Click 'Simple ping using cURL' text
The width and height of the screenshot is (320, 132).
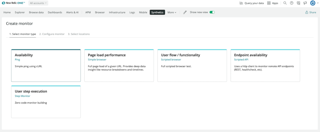[x=28, y=67]
